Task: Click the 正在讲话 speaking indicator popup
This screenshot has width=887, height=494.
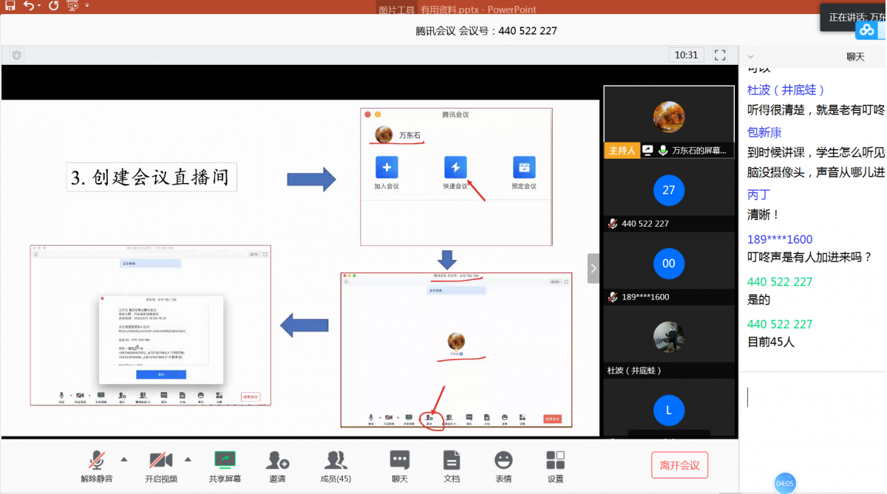Action: click(x=853, y=16)
